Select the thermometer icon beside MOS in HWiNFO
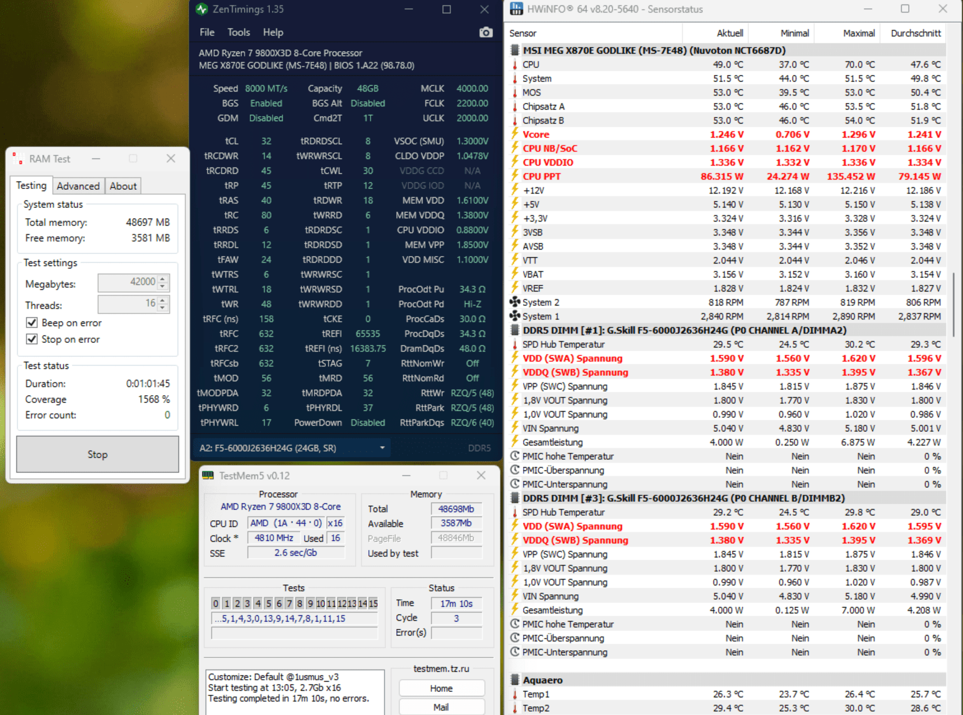Viewport: 963px width, 715px height. point(515,93)
